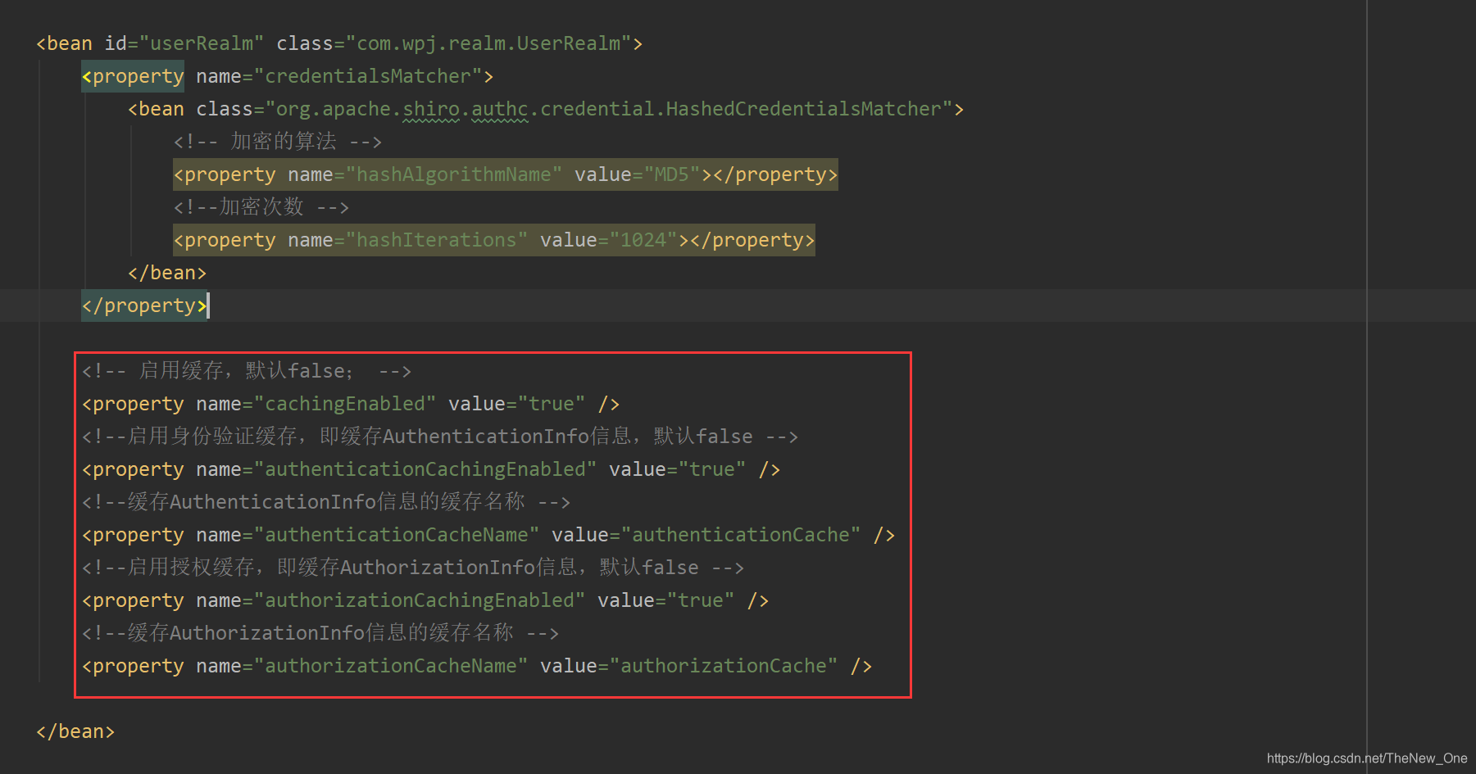The height and width of the screenshot is (774, 1476).
Task: Click the hashAlgorithmName attribute value
Action: (454, 174)
